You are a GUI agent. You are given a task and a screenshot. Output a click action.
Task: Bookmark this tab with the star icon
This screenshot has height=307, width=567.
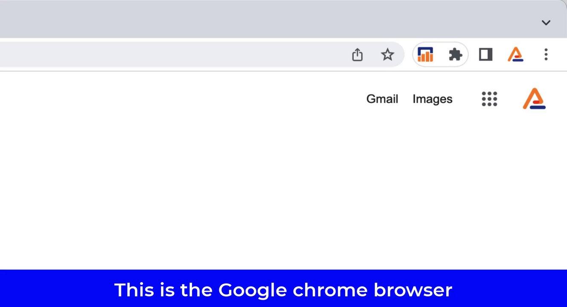click(387, 55)
